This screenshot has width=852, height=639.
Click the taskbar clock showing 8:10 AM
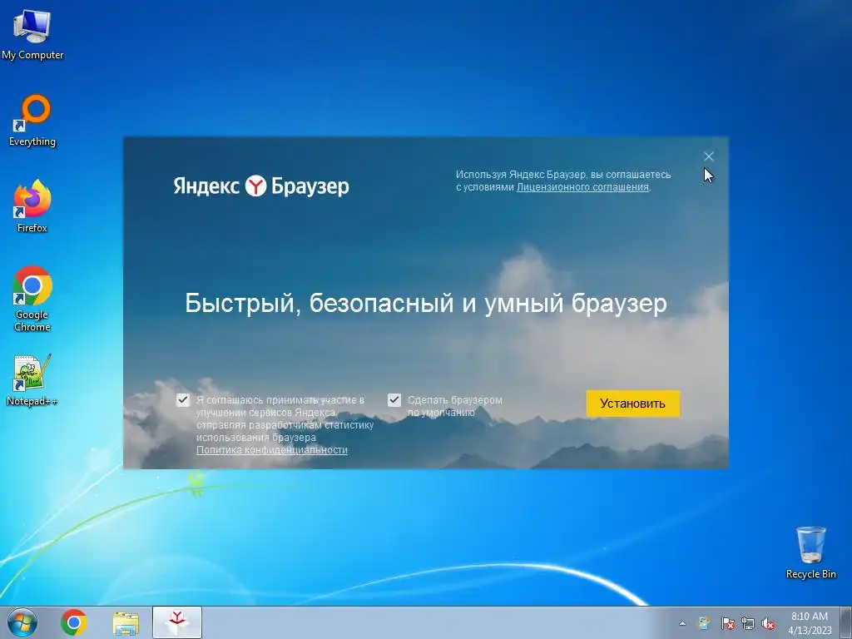(x=810, y=623)
